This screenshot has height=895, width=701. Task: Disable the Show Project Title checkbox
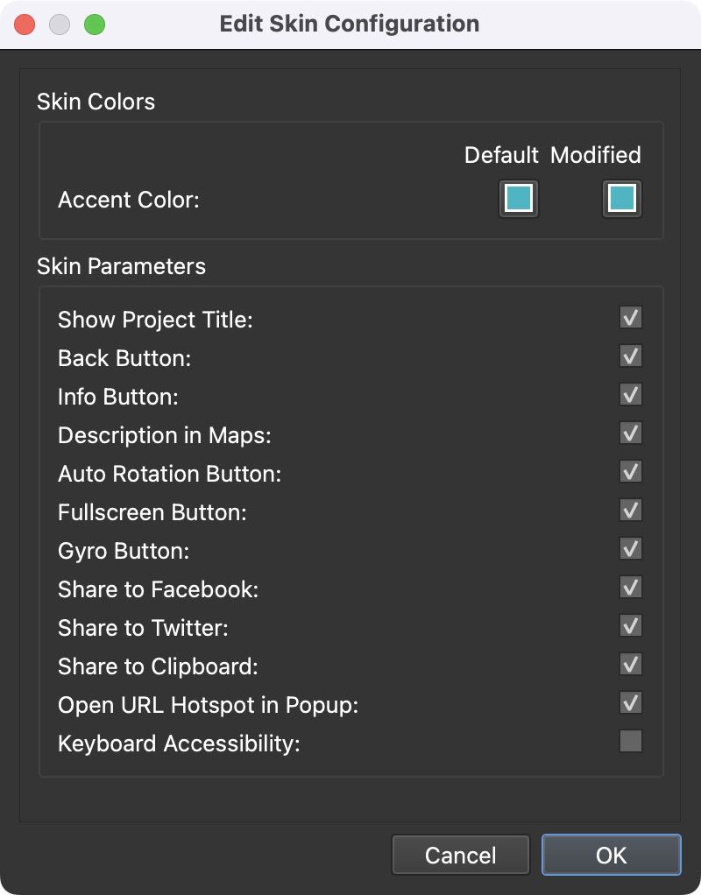pos(630,317)
